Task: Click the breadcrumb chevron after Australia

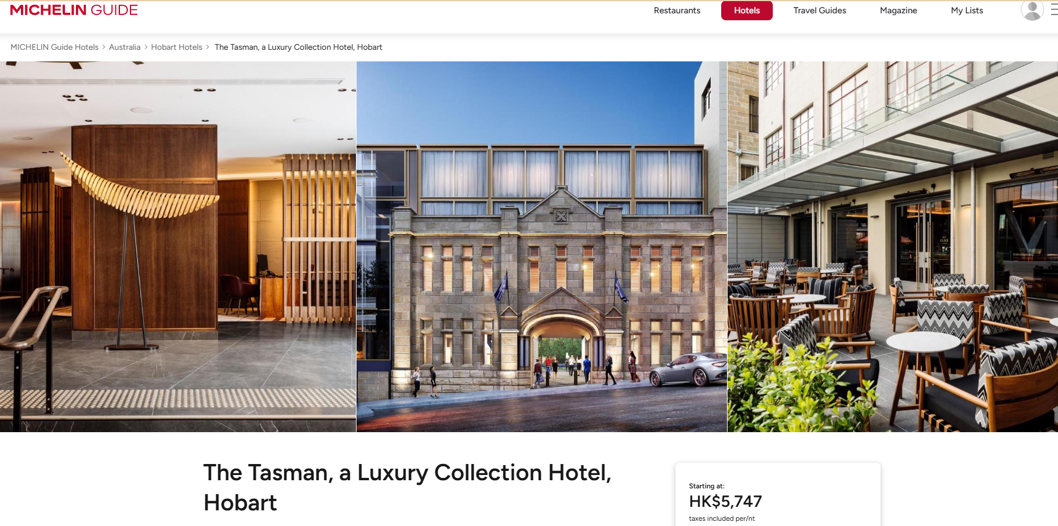Action: click(x=146, y=47)
